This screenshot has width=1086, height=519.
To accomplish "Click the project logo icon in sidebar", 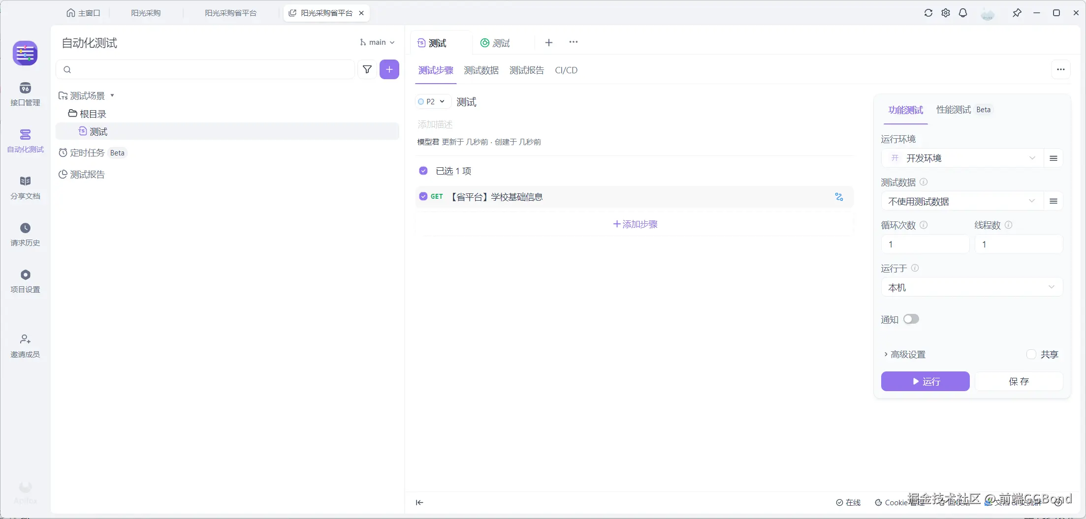I will coord(25,53).
